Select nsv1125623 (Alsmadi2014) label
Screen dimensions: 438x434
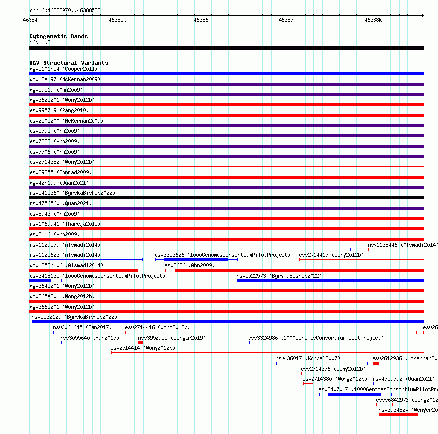[65, 255]
